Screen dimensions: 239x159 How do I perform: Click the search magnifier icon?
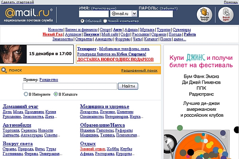click(x=4, y=70)
